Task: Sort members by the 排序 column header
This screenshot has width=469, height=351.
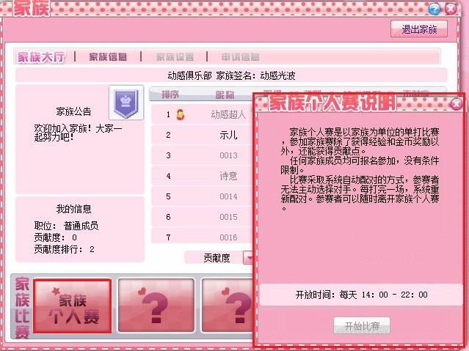Action: click(x=170, y=95)
